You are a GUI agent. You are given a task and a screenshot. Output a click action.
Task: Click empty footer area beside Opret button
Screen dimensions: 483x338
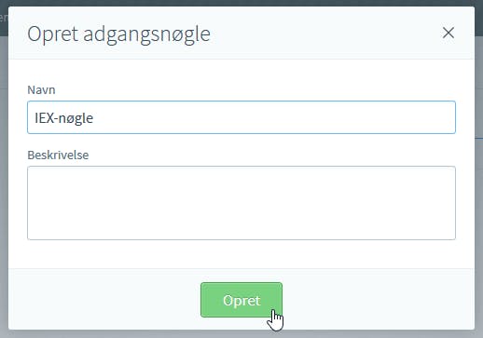coord(373,300)
